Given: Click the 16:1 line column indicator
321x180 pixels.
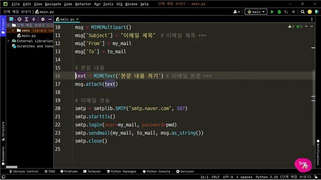Looking at the screenshot, I should [x=204, y=177].
